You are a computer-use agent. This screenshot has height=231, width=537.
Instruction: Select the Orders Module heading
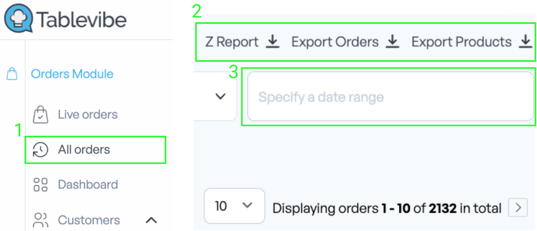click(x=72, y=74)
